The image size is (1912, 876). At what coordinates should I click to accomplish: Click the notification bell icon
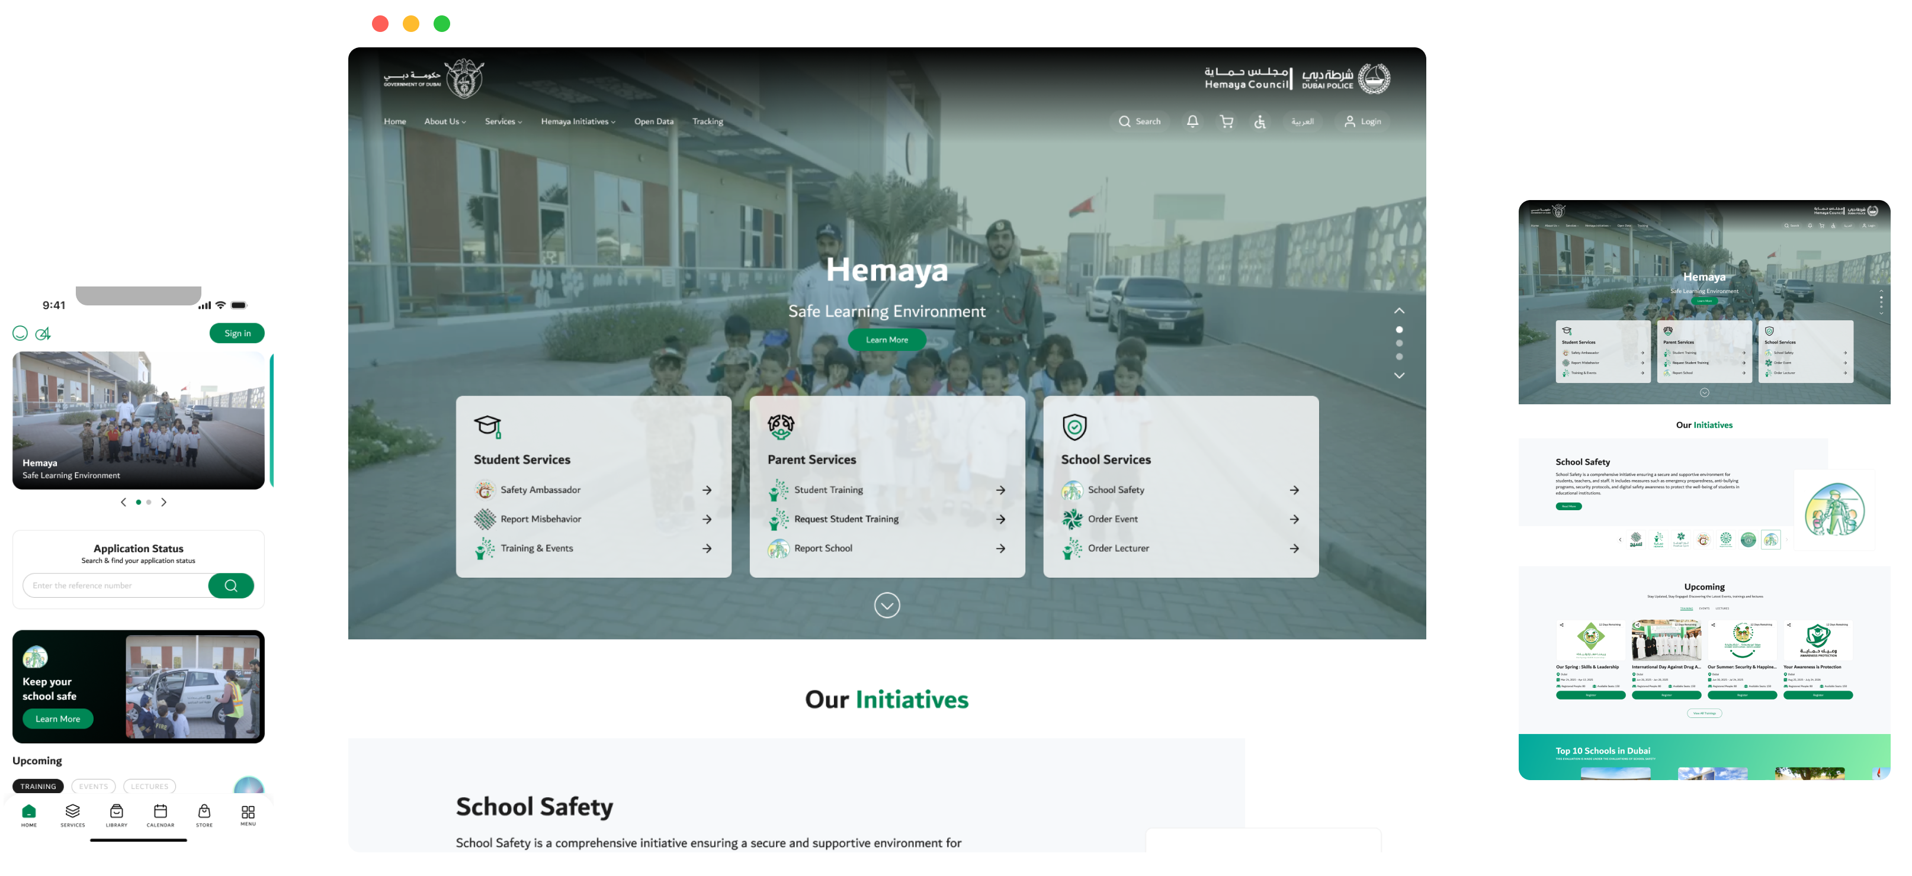(x=1192, y=121)
